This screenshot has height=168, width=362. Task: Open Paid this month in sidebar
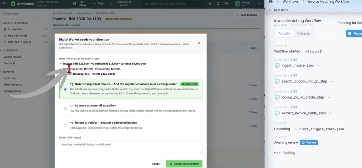[x=17, y=36]
